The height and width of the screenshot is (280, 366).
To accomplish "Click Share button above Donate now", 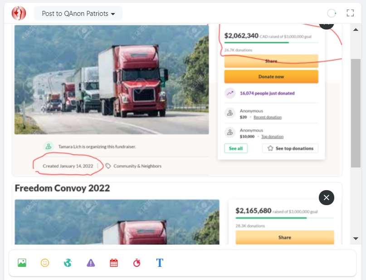I will pyautogui.click(x=271, y=61).
